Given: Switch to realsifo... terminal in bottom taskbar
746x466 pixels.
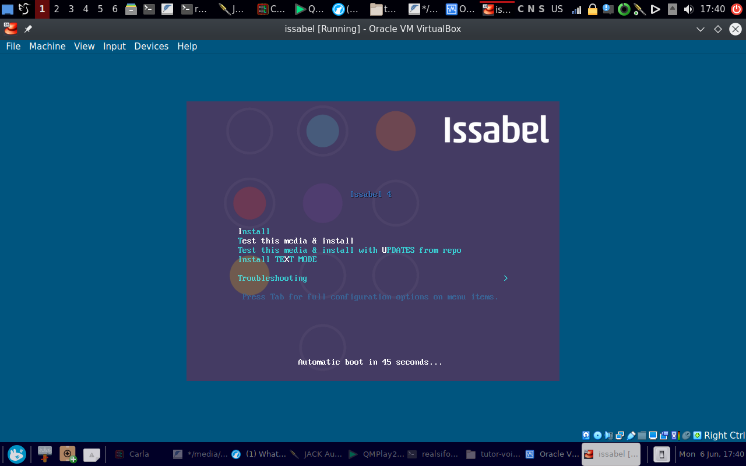Looking at the screenshot, I should [x=434, y=454].
